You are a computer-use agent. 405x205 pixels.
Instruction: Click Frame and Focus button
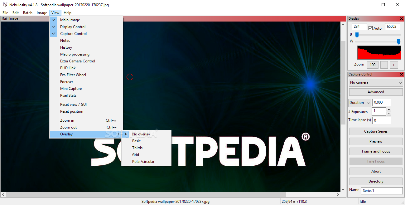[376, 151]
